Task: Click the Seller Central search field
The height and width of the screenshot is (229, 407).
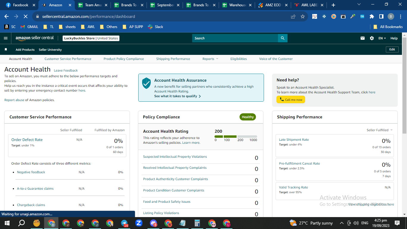Action: point(235,38)
